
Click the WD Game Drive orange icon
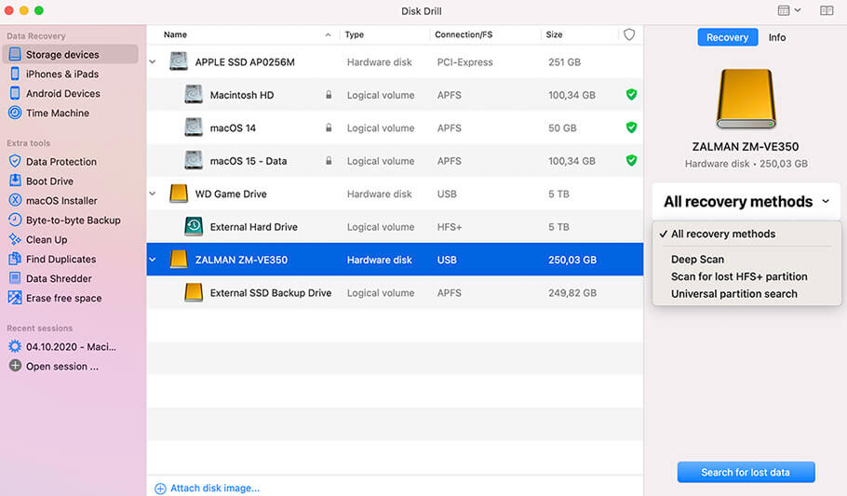pos(179,194)
